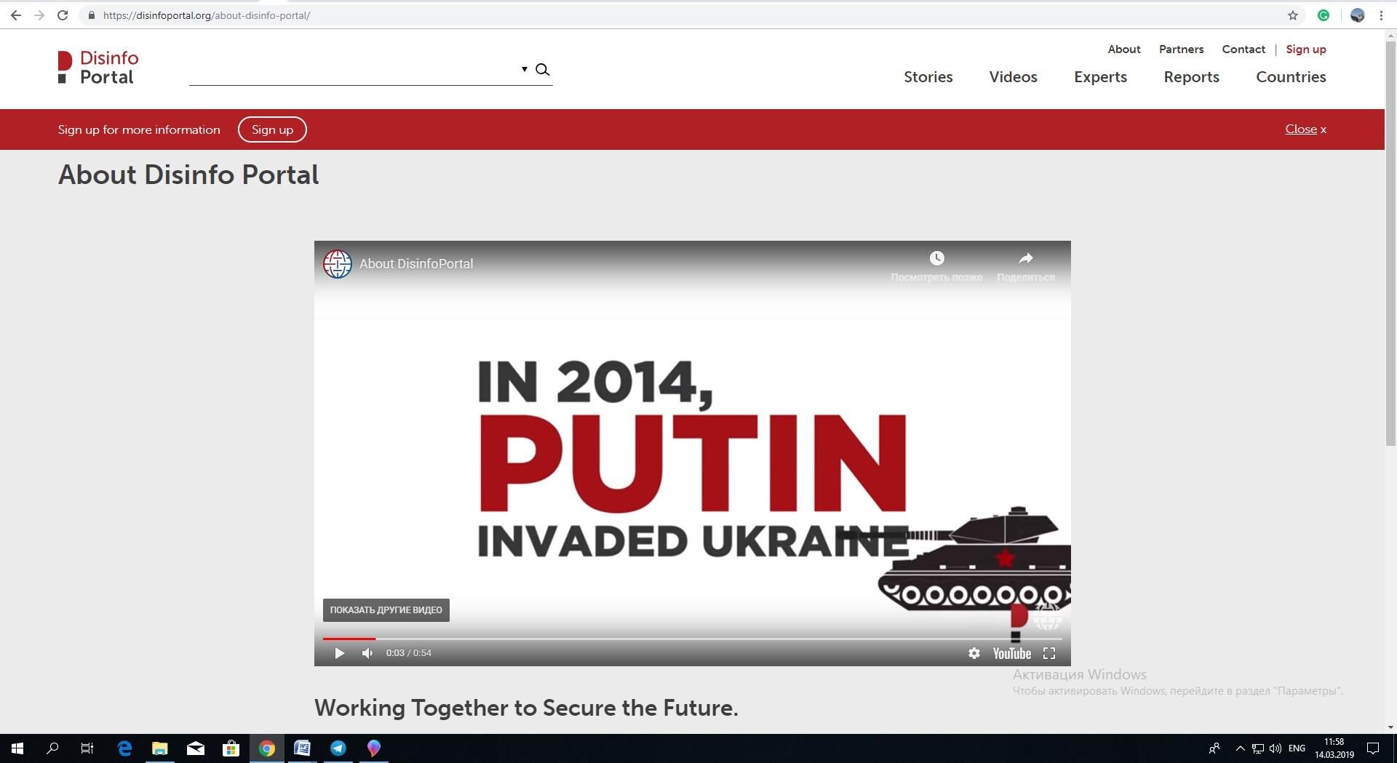Open the Stories menu item
This screenshot has height=763, width=1397.
click(928, 77)
